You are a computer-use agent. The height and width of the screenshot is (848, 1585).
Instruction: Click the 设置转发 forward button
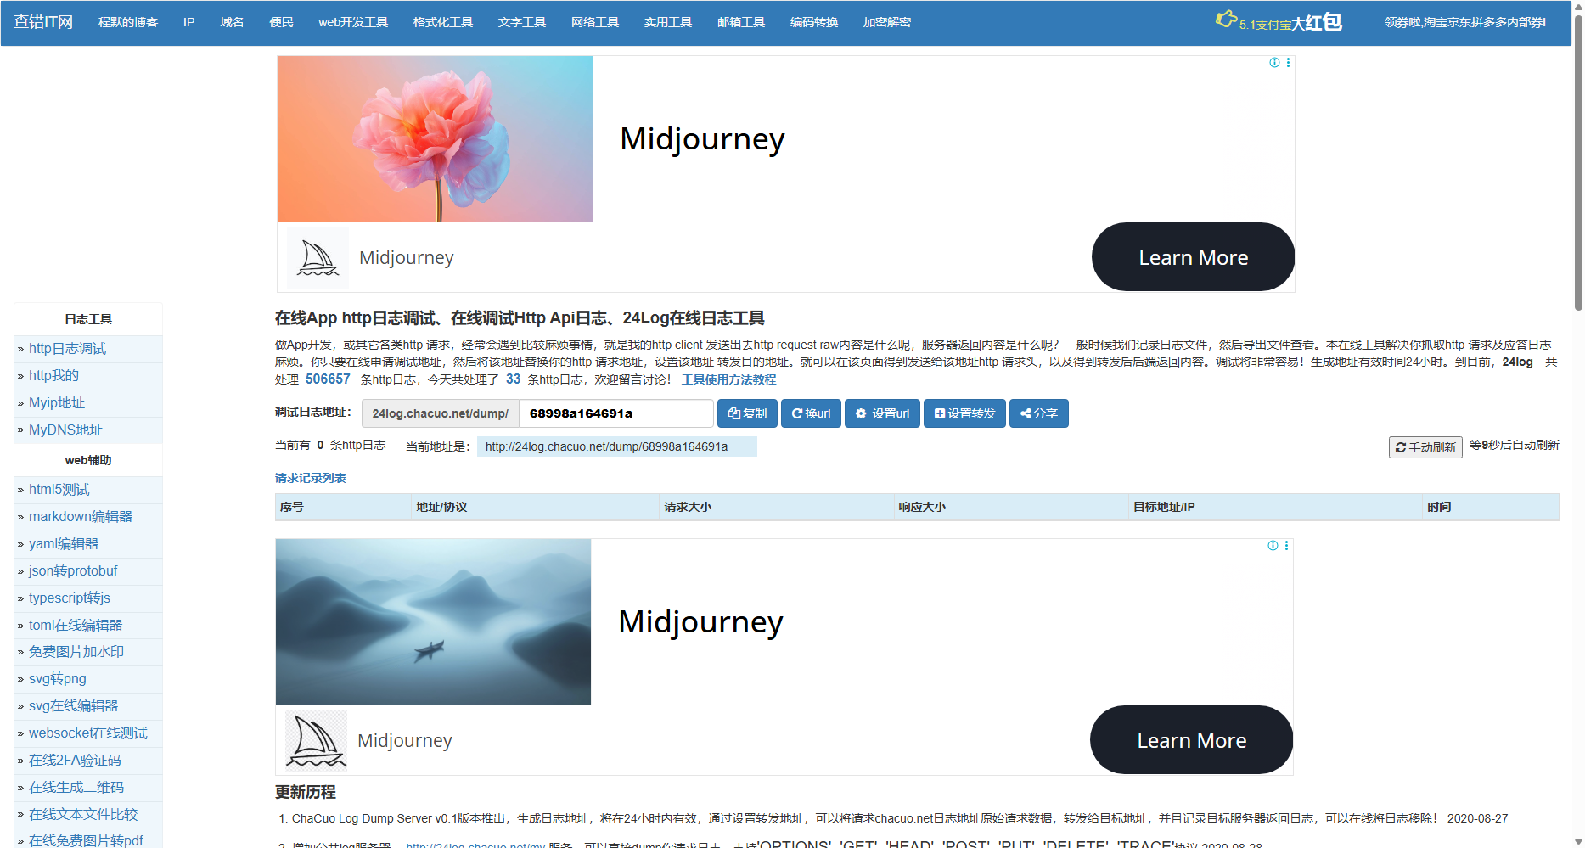[964, 413]
